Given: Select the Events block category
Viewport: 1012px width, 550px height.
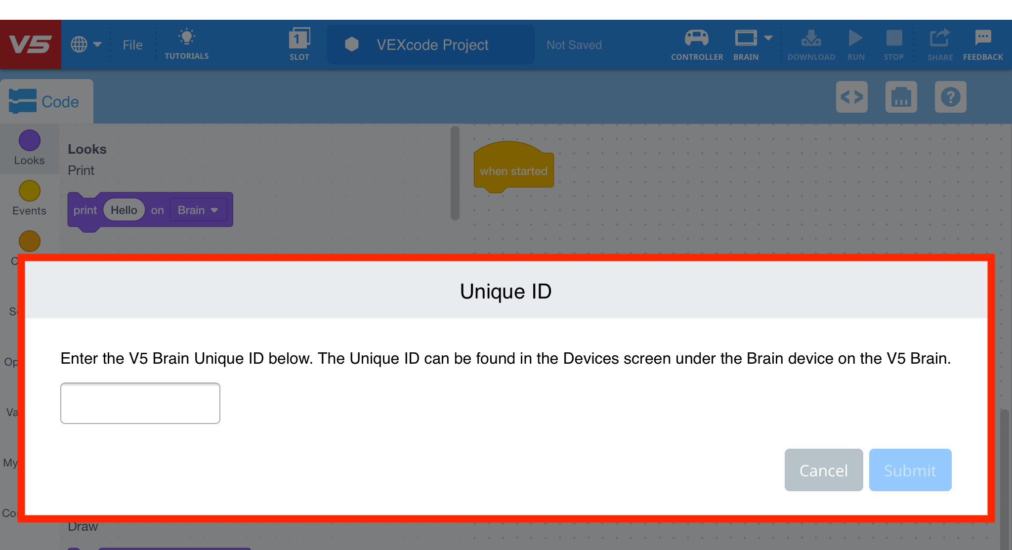Looking at the screenshot, I should 29,198.
